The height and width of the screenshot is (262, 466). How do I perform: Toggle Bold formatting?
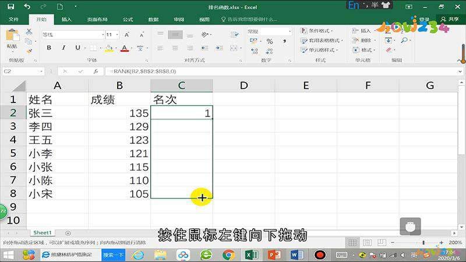[x=49, y=48]
